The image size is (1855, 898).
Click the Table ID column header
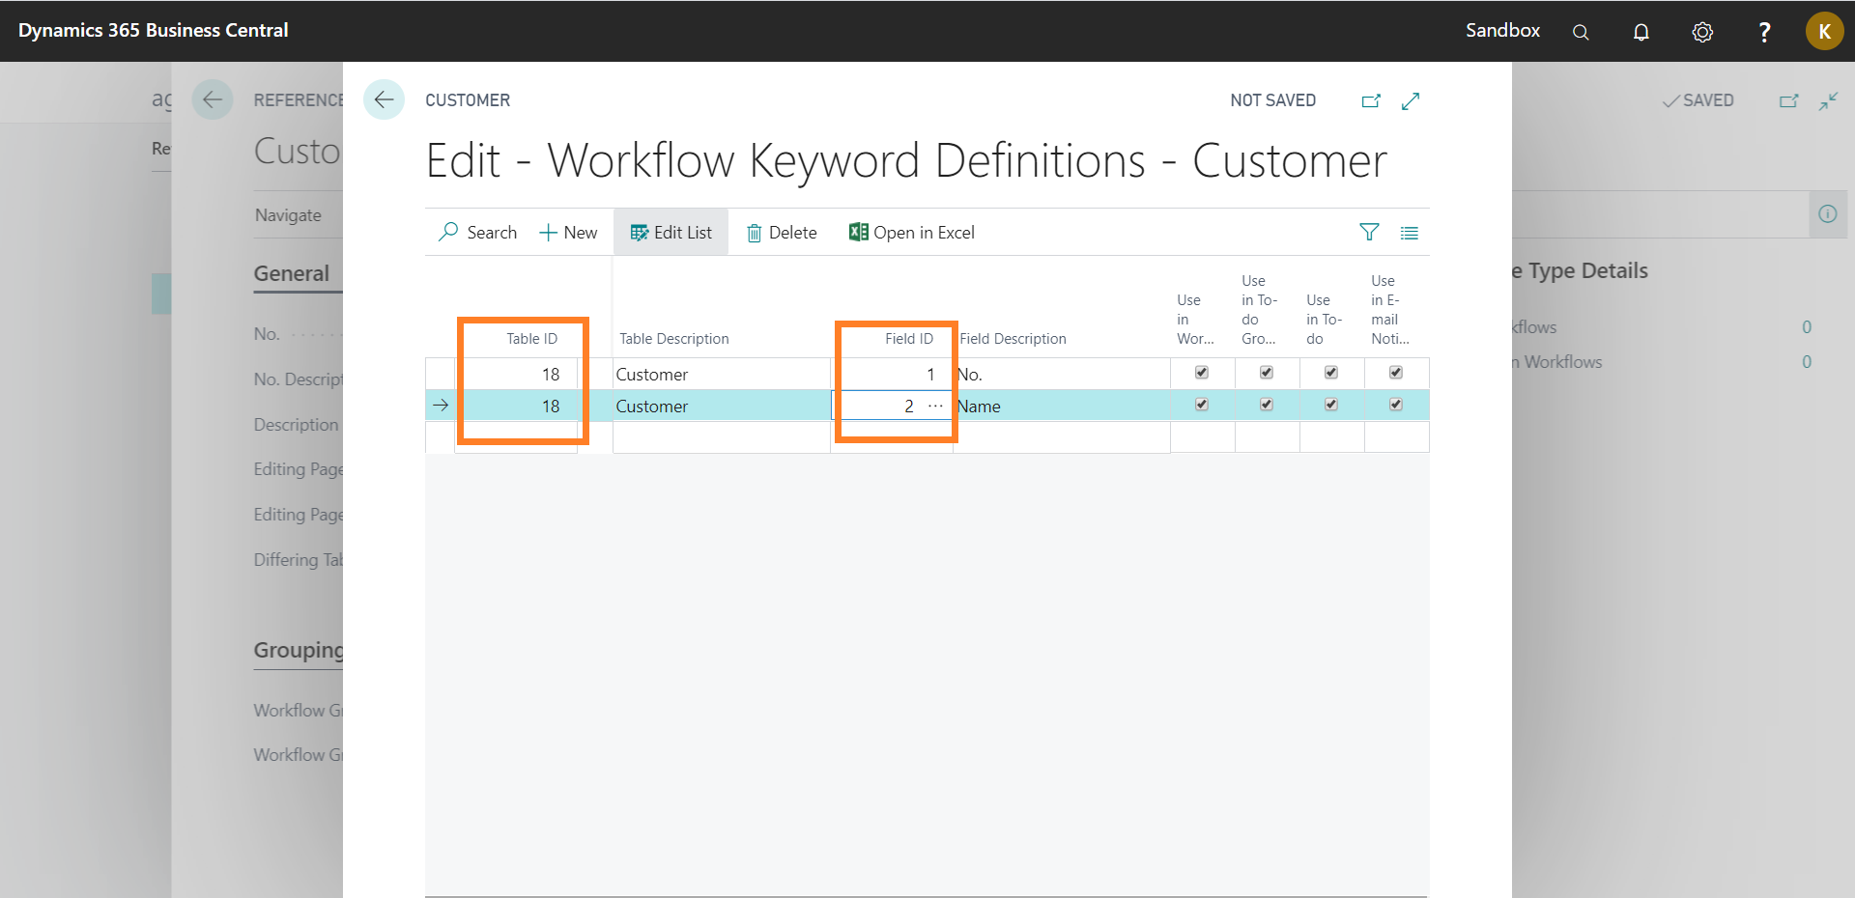pos(531,339)
